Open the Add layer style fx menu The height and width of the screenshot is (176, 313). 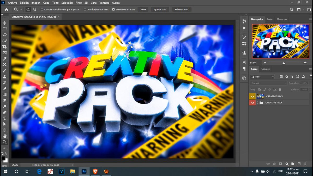(274, 164)
